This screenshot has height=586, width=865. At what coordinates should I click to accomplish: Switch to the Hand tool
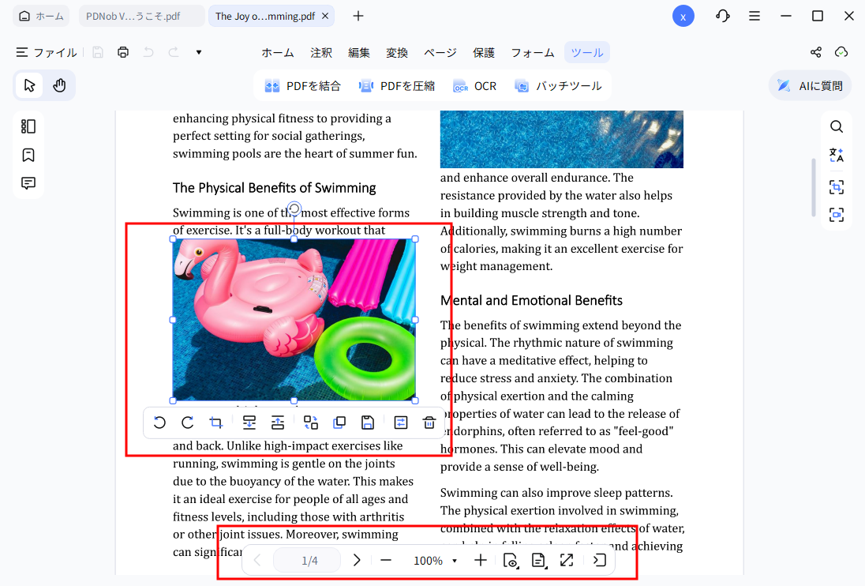[x=61, y=85]
